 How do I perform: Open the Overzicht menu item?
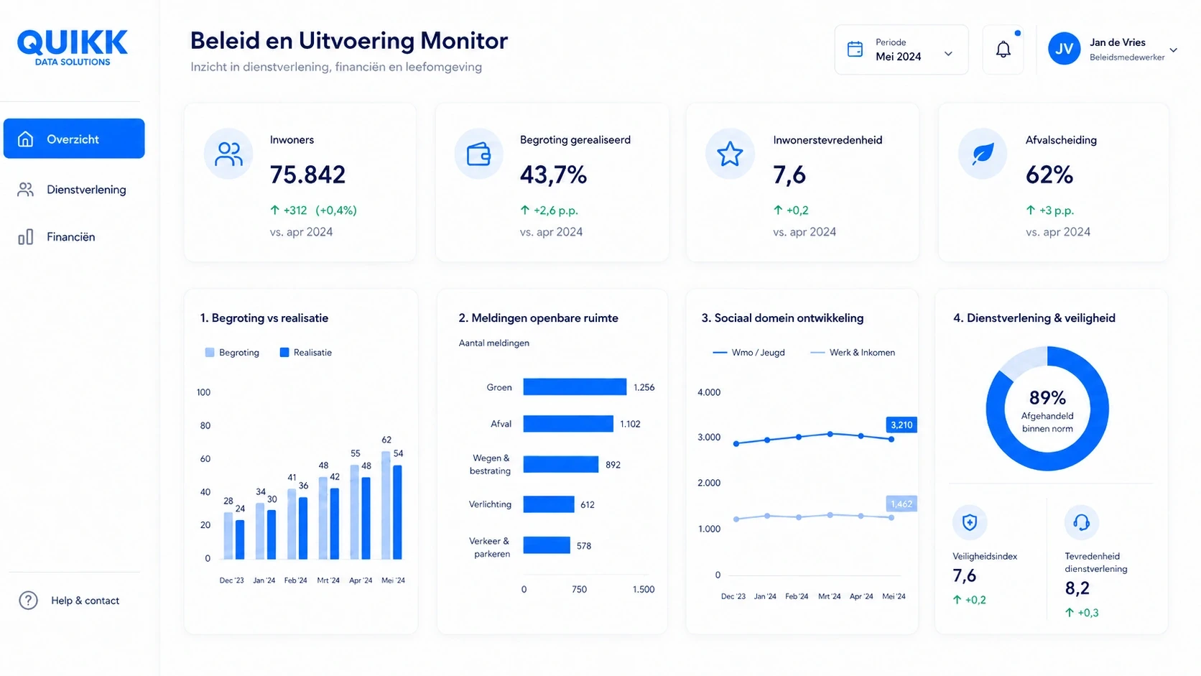tap(74, 139)
